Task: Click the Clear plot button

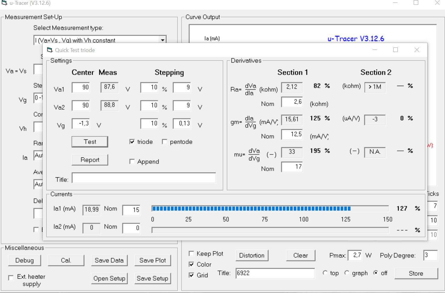Action: pyautogui.click(x=301, y=255)
